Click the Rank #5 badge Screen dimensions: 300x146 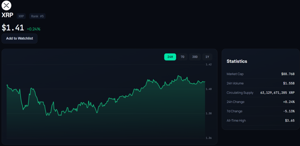[37, 16]
